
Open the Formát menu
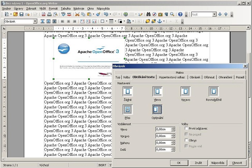point(53,8)
